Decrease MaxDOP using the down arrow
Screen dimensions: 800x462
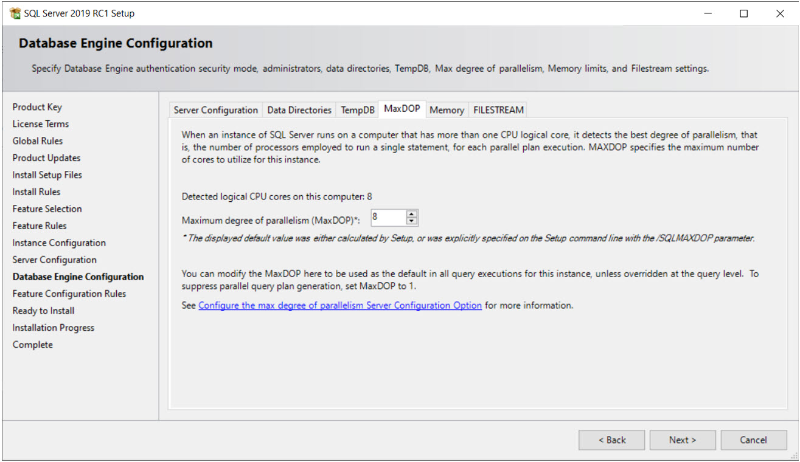click(411, 221)
